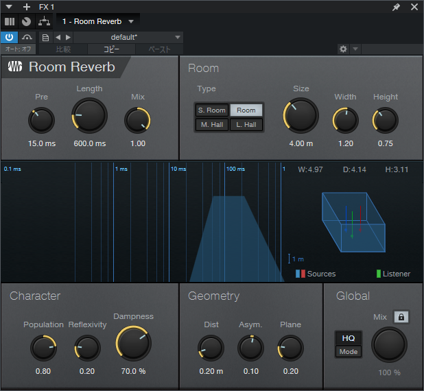424x391 pixels.
Task: Adjust the Length knob
Action: coord(89,116)
